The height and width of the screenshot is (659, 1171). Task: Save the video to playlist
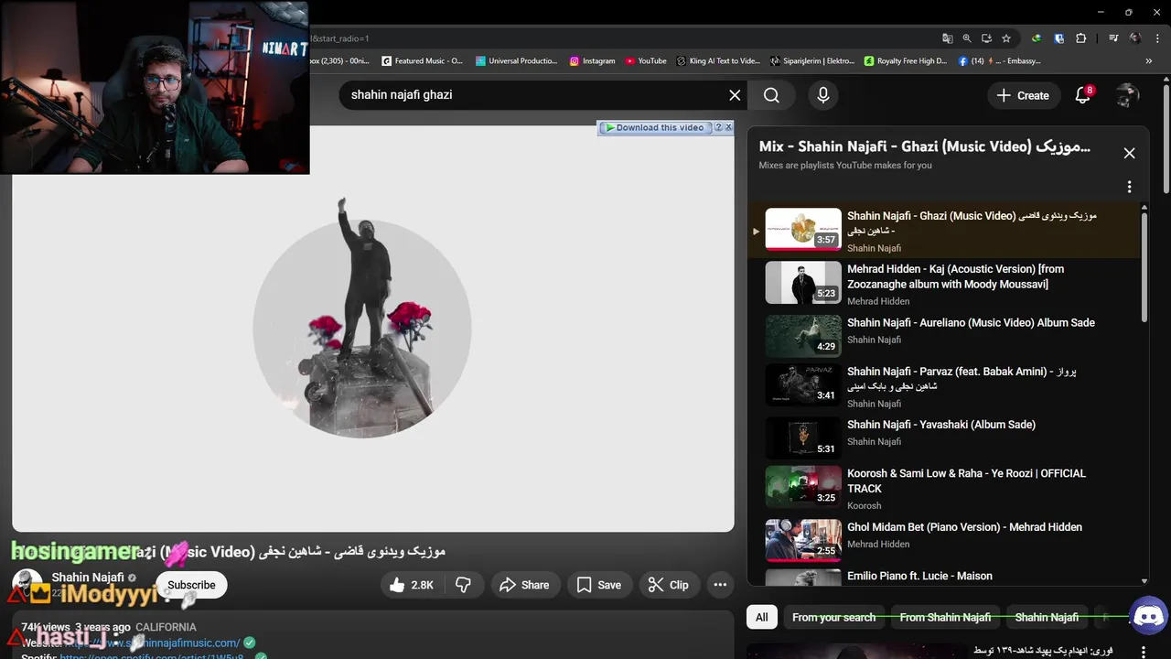(598, 585)
